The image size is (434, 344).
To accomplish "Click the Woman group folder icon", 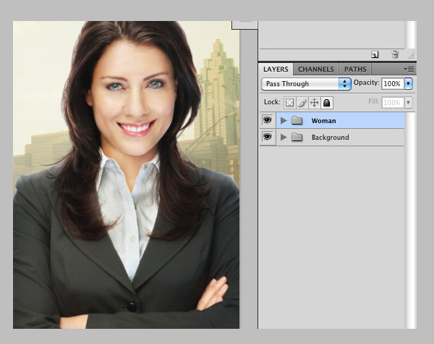I will [297, 120].
